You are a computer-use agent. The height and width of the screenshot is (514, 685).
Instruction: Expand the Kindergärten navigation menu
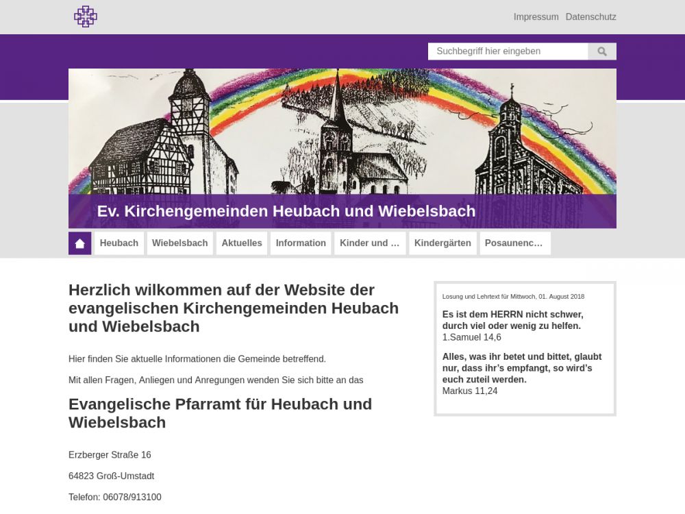click(x=443, y=243)
